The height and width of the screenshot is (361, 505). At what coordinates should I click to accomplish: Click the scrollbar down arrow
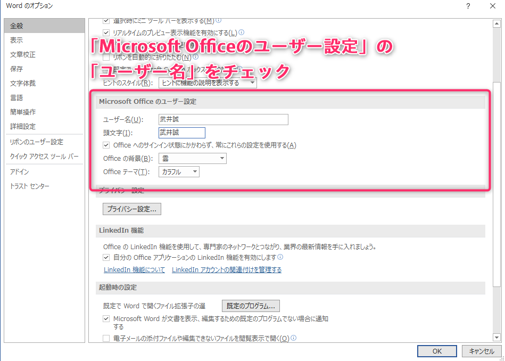pyautogui.click(x=496, y=338)
